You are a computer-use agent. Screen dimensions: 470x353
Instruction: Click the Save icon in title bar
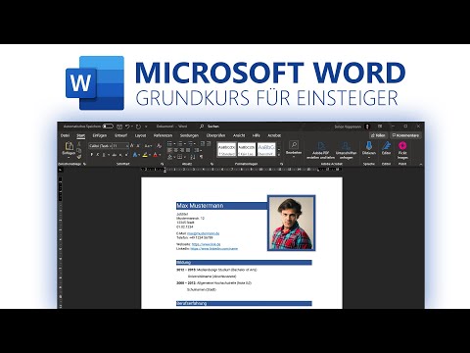coord(119,126)
